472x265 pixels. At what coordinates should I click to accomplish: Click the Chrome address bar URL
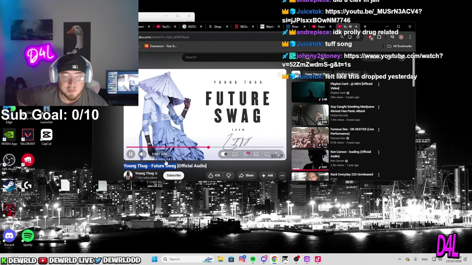click(164, 37)
